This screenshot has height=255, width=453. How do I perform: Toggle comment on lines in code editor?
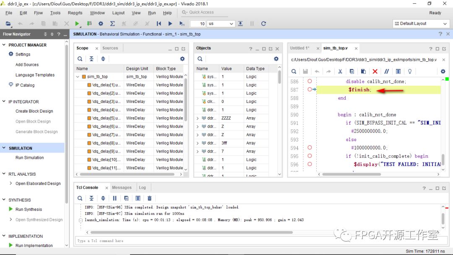387,71
